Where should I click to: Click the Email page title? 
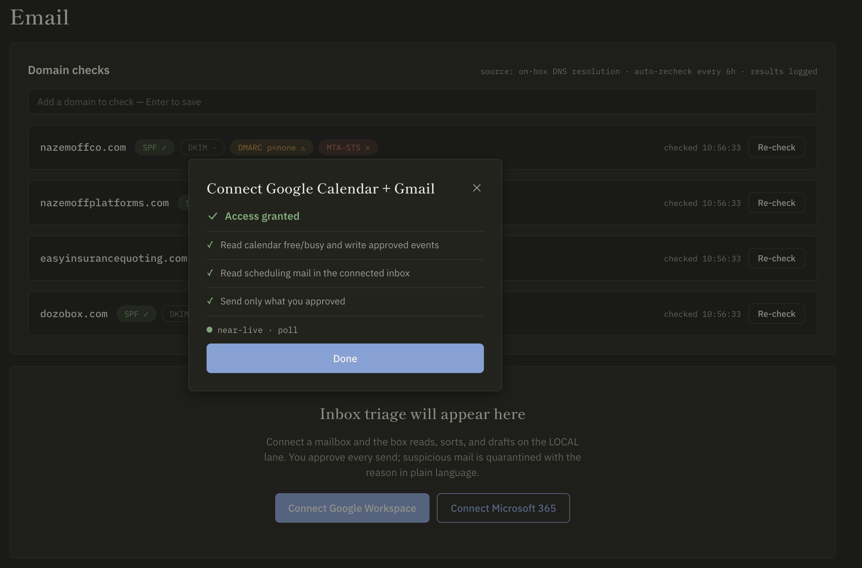point(39,17)
